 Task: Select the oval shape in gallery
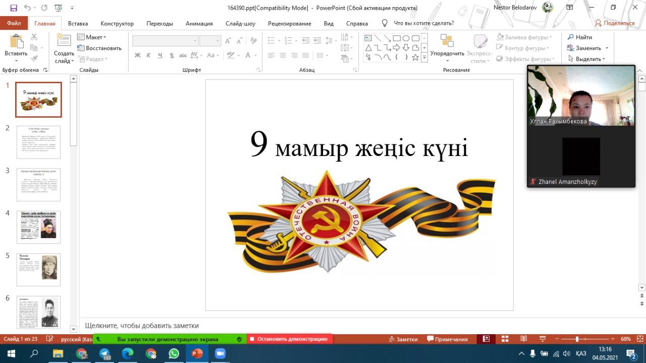(x=406, y=38)
